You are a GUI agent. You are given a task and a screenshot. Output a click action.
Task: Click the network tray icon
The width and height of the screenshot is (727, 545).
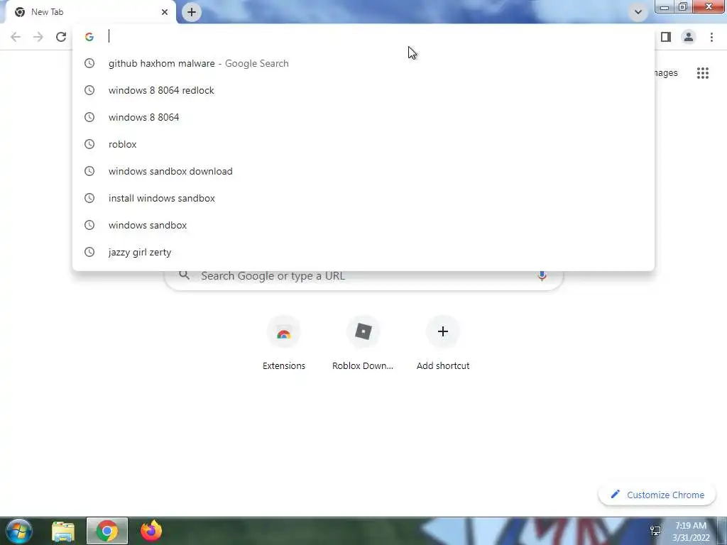coord(655,531)
